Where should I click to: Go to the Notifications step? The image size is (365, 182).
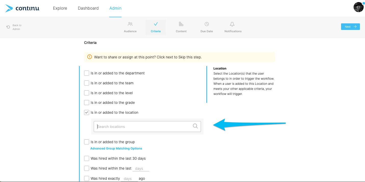[233, 27]
